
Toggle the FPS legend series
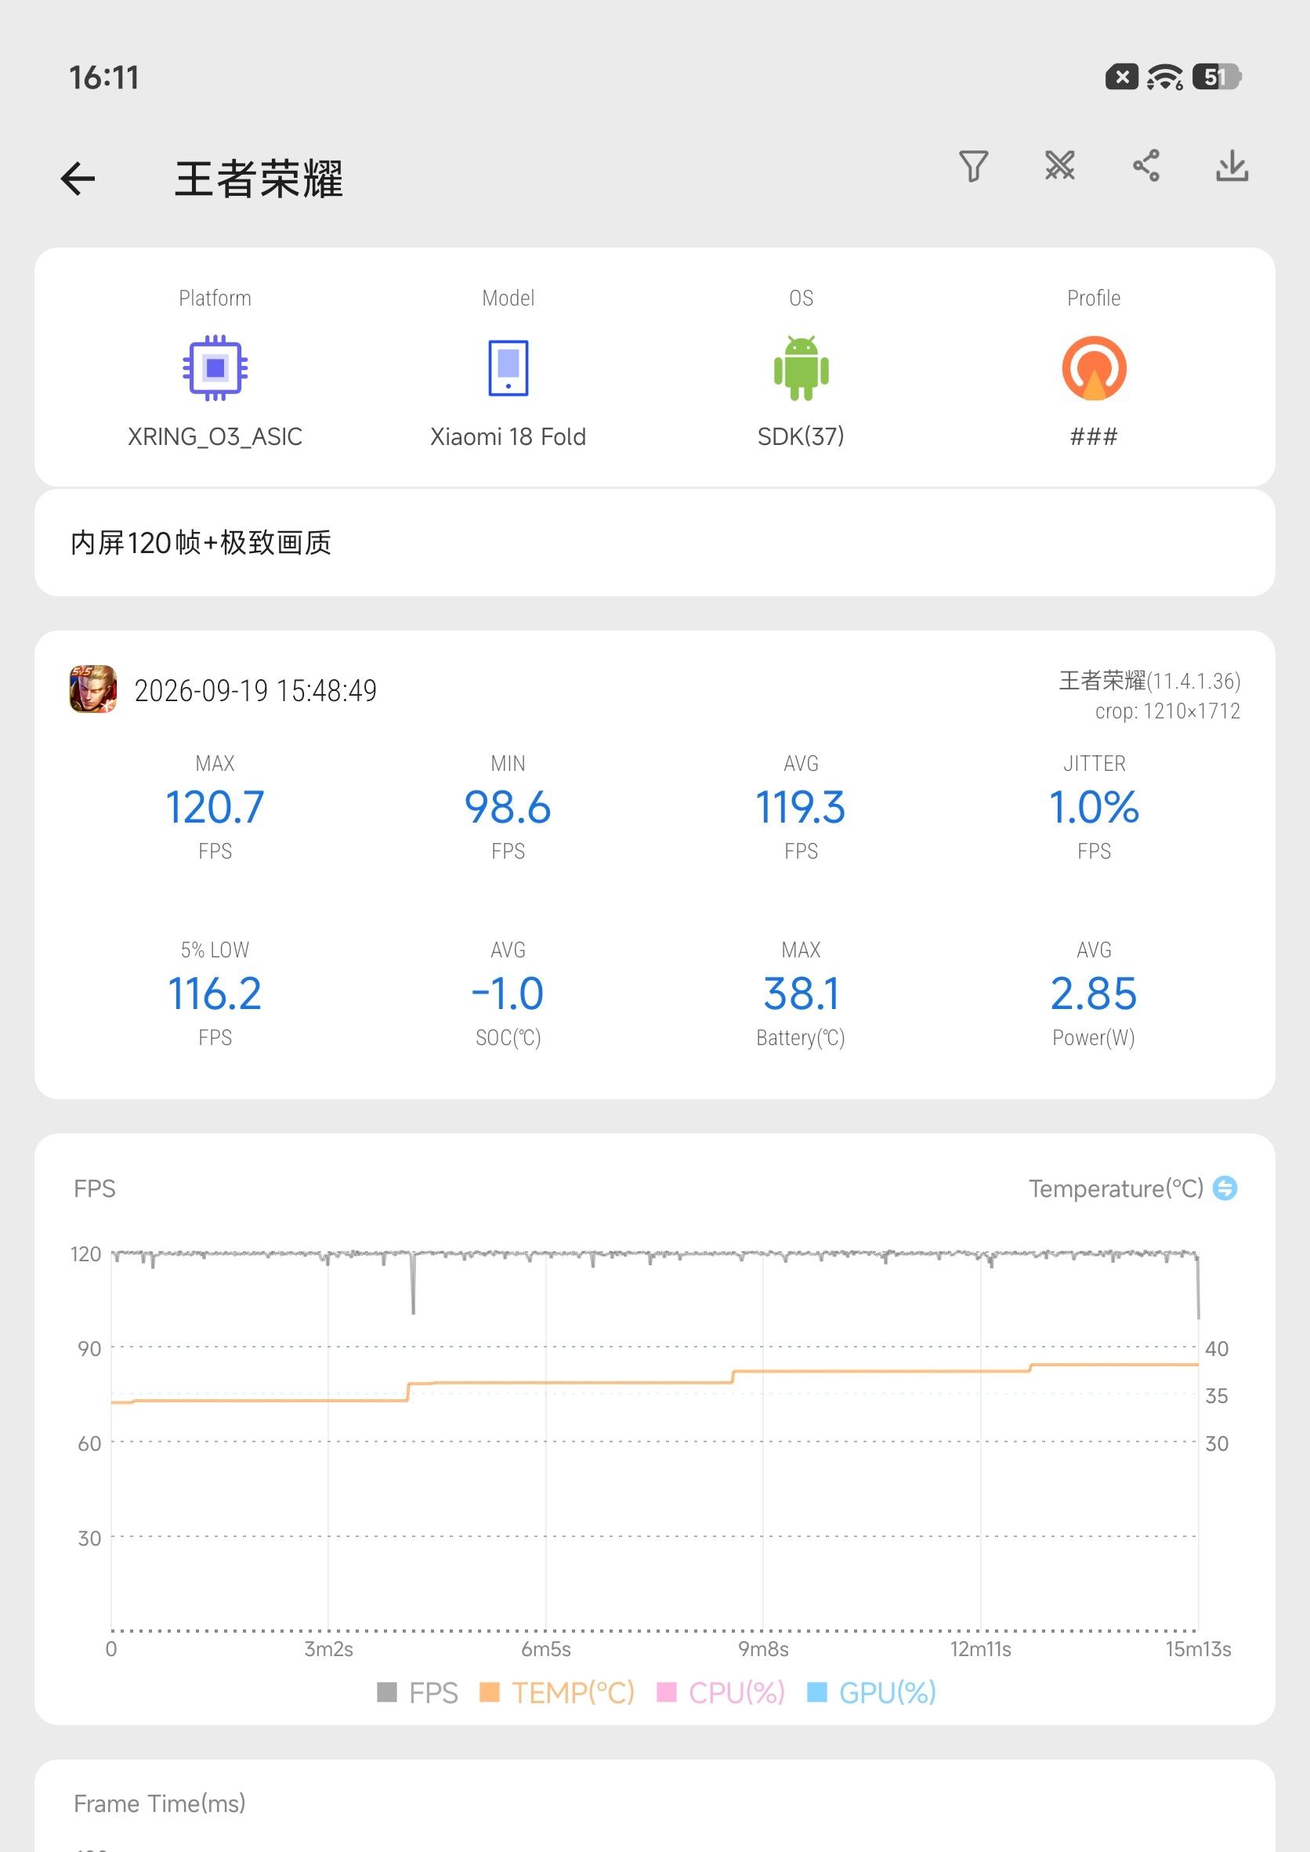pyautogui.click(x=418, y=1692)
